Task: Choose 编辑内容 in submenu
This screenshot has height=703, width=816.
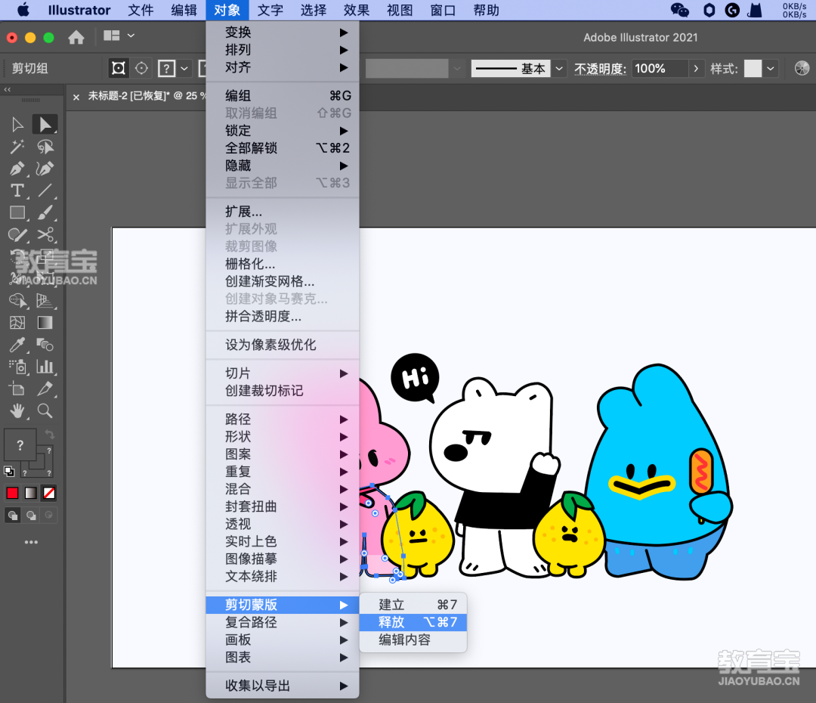Action: tap(413, 640)
